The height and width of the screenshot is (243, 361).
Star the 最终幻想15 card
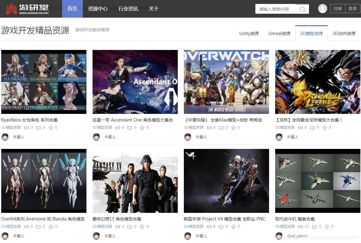coord(142,227)
